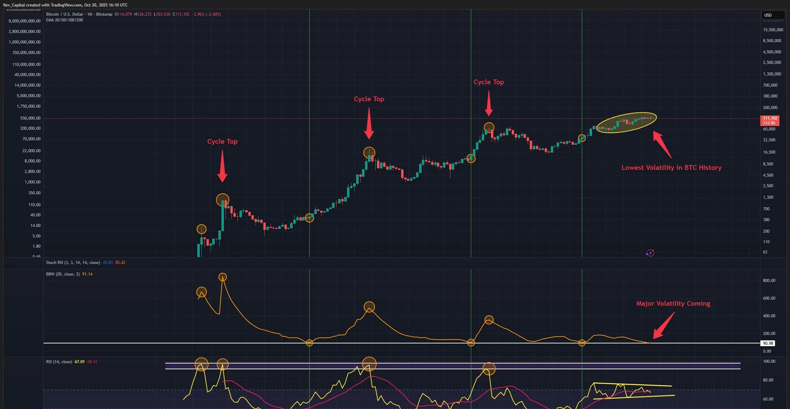Select the BBW (20, close, 2) legend
The image size is (790, 409).
63,274
